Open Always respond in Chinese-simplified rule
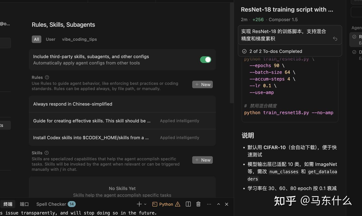Image resolution: width=362 pixels, height=216 pixels. click(122, 104)
